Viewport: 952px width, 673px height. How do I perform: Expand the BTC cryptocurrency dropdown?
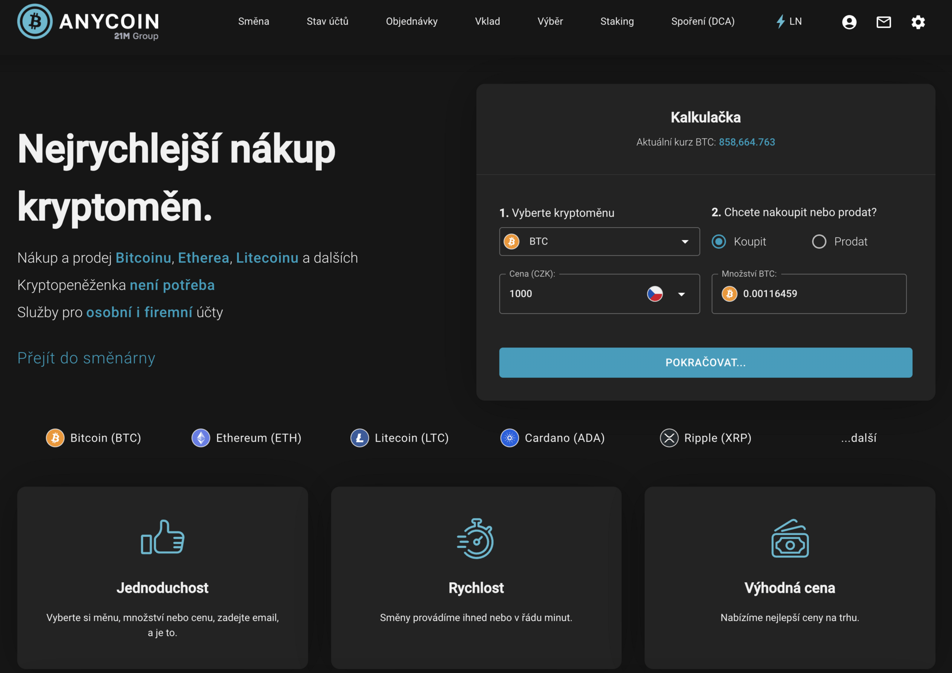(599, 242)
